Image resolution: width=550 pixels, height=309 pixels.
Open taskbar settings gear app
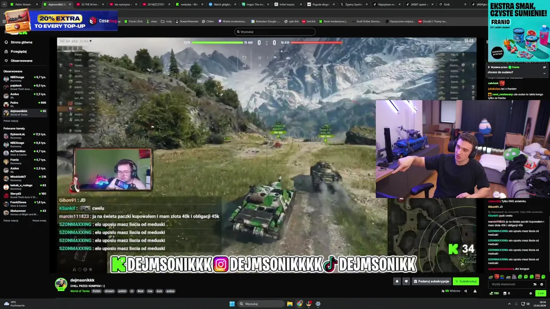(x=318, y=304)
